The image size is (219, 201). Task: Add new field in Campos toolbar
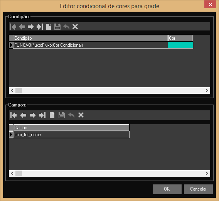pos(52,115)
